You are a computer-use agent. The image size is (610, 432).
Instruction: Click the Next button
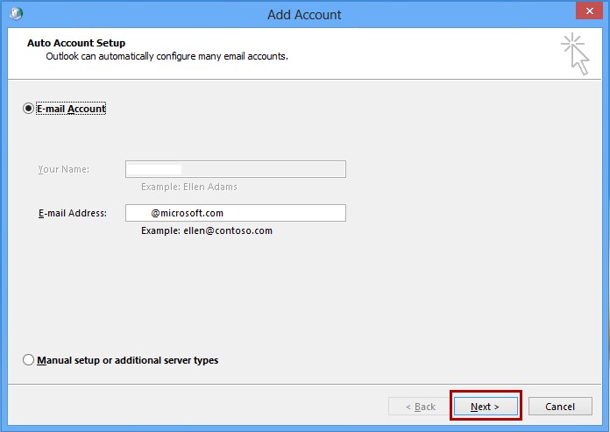(486, 407)
